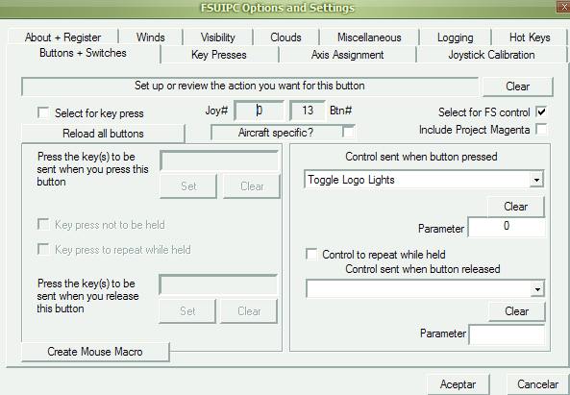Open the button released control dropdown arrow
This screenshot has height=395, width=570.
(x=537, y=289)
